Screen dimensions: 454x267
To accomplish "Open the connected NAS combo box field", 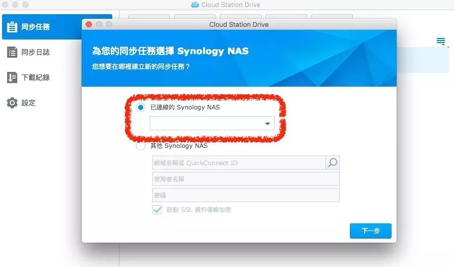I will (207, 124).
